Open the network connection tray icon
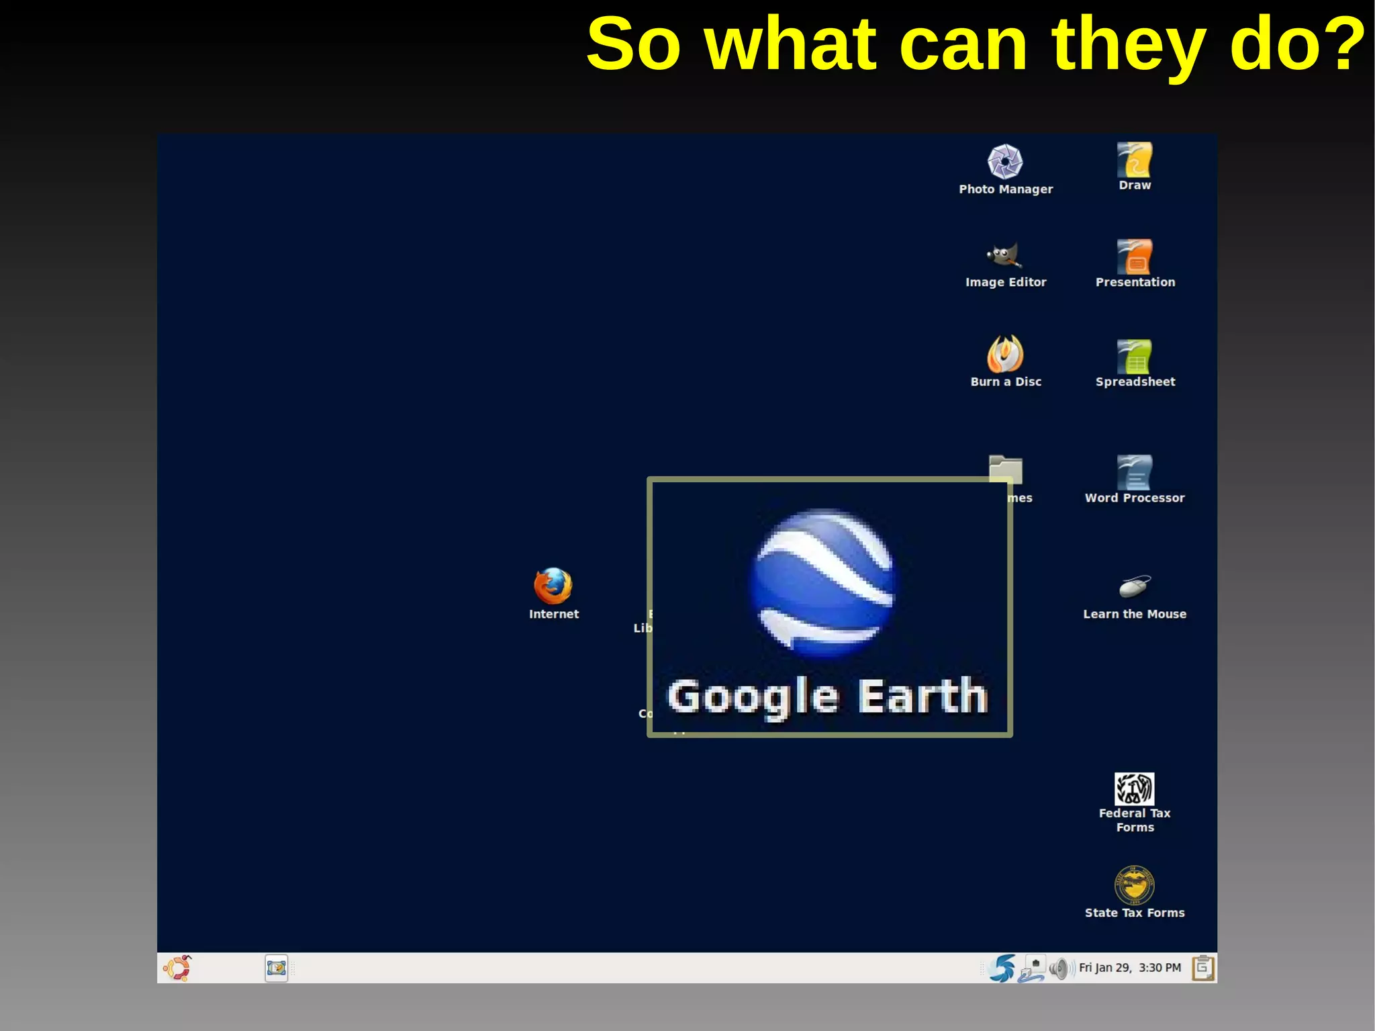1375x1031 pixels. pyautogui.click(x=1031, y=969)
